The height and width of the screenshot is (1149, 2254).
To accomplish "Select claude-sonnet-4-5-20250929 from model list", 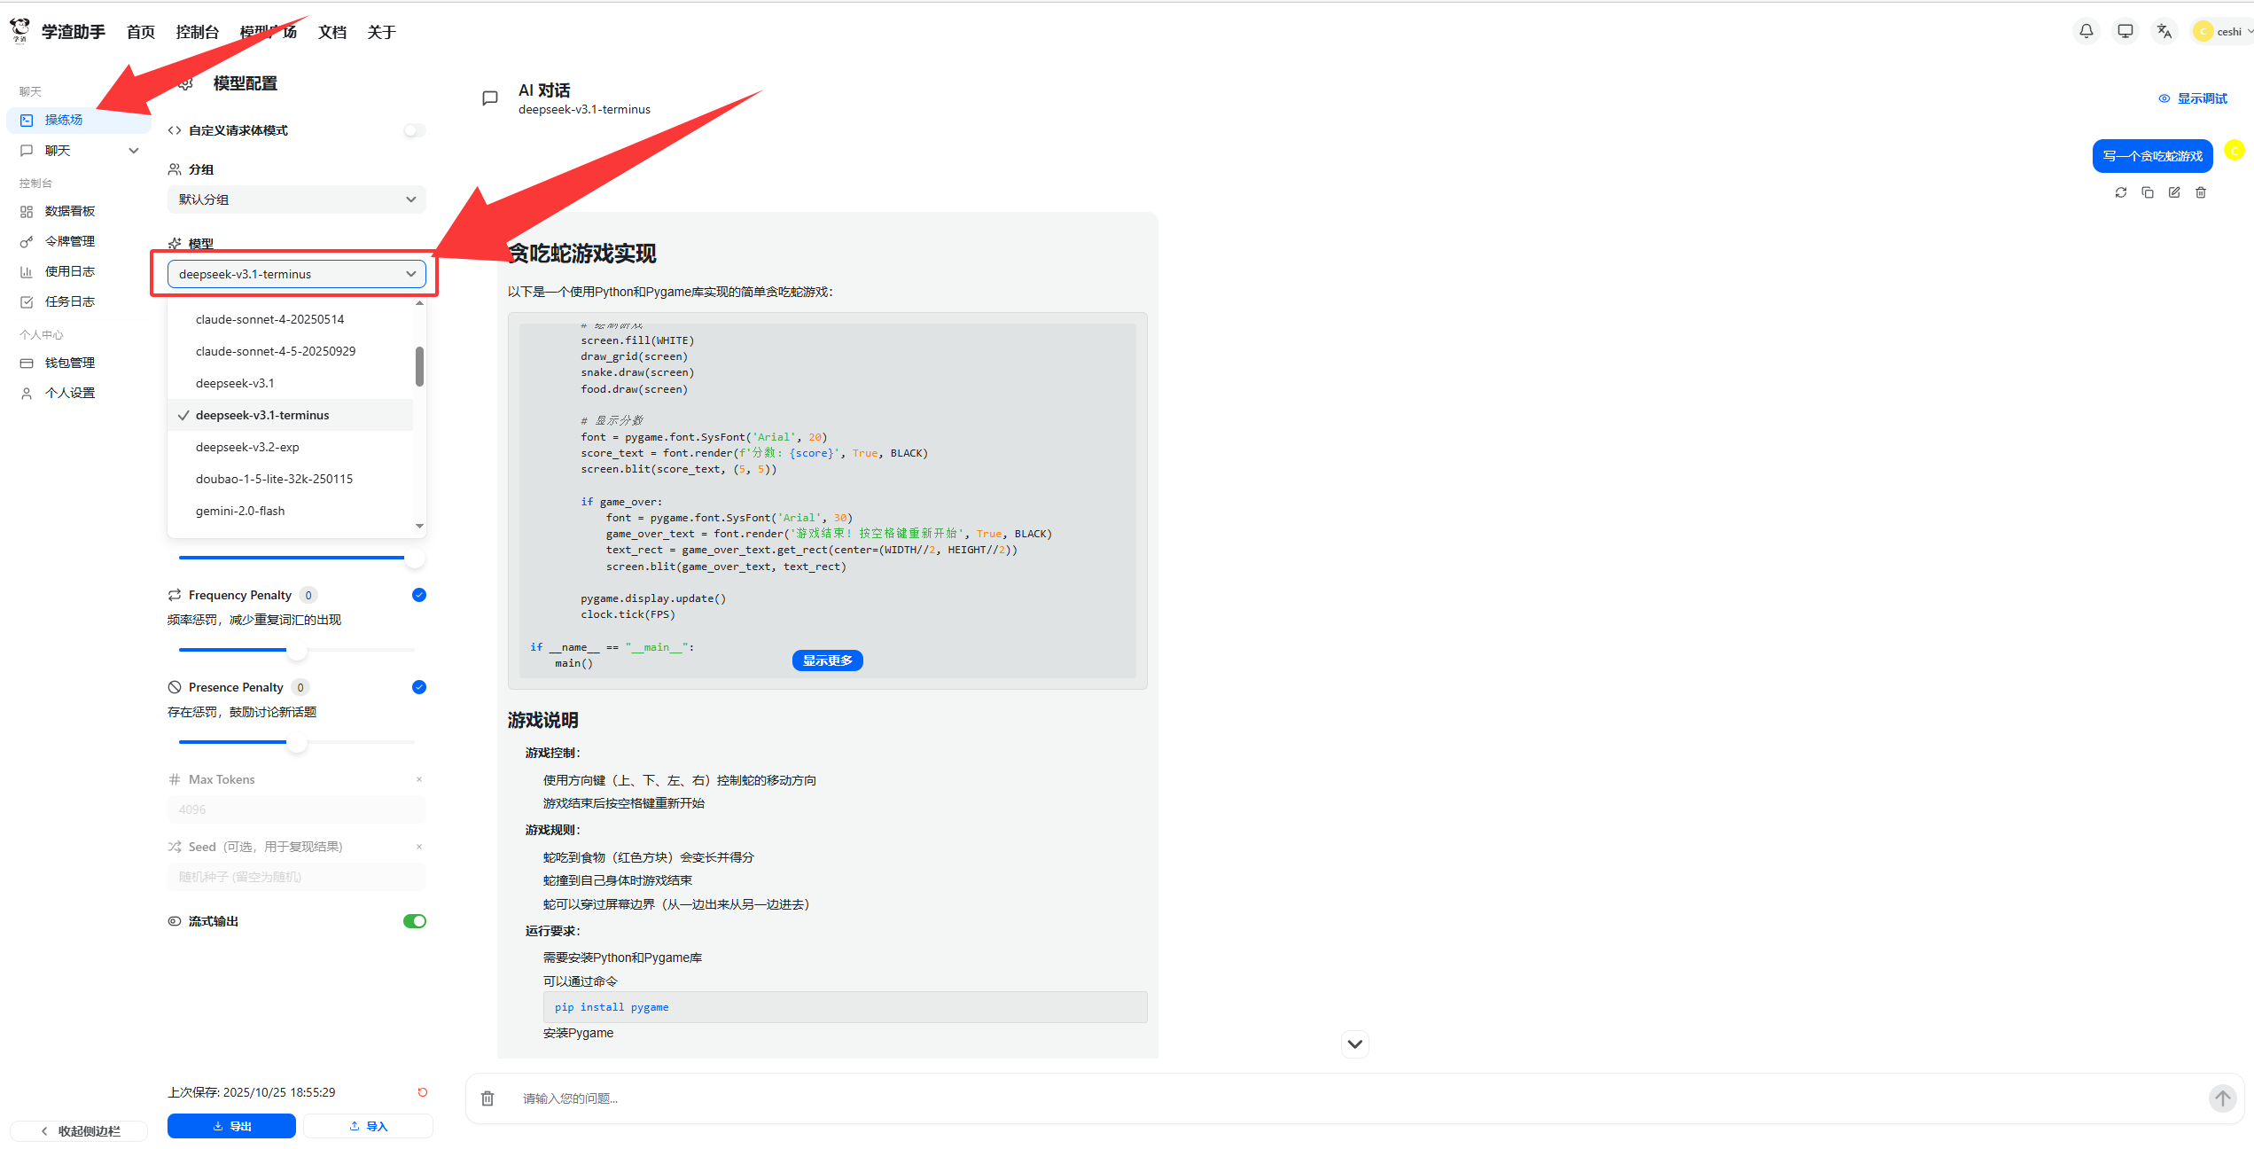I will tap(276, 351).
